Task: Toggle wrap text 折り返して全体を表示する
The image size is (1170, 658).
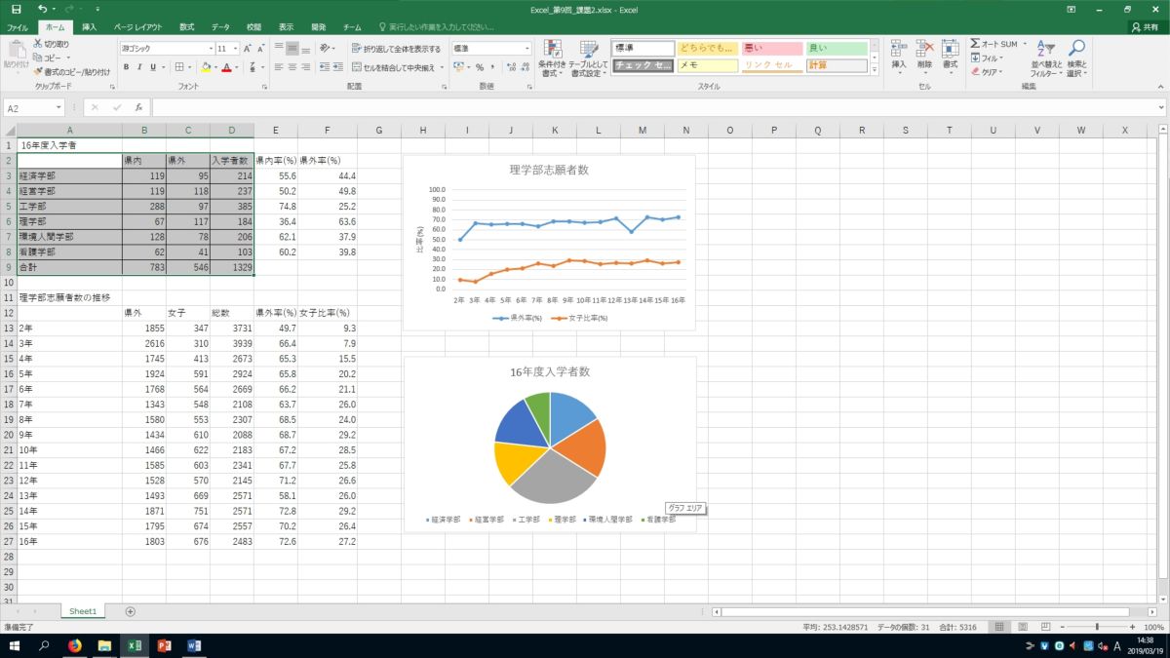Action: coord(396,48)
